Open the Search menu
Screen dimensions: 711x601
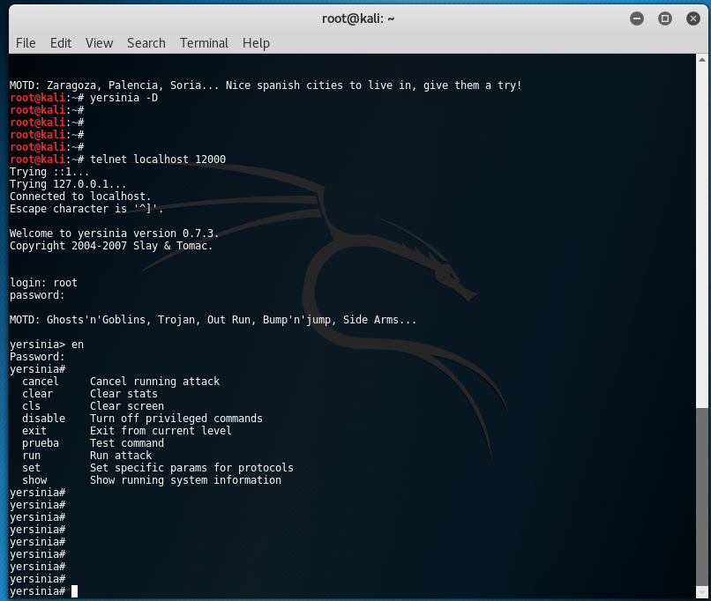tap(146, 43)
